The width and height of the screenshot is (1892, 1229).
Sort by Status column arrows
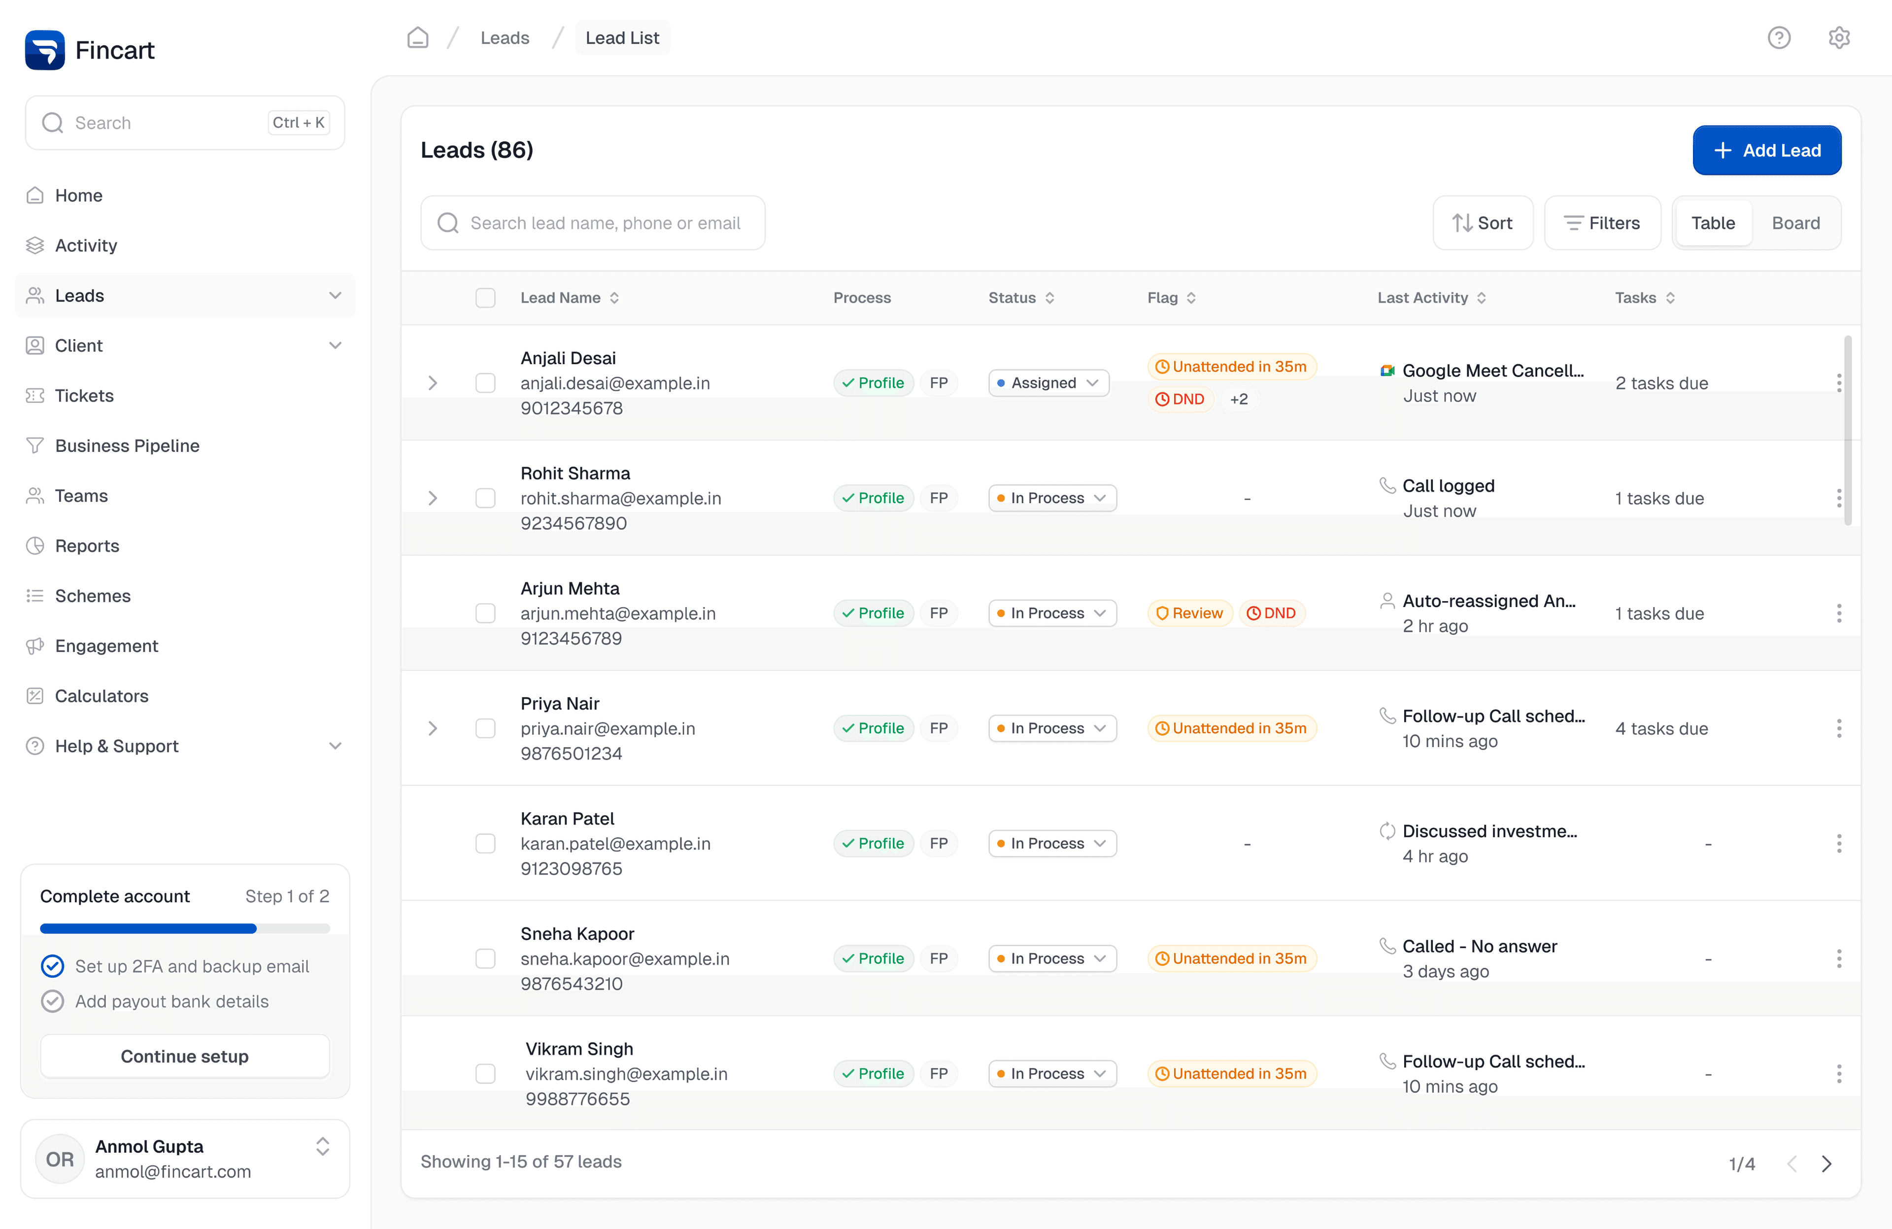point(1049,298)
